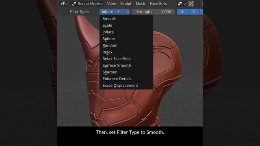Toggle the viewport gizmos icon
This screenshot has width=260, height=146.
191,4
